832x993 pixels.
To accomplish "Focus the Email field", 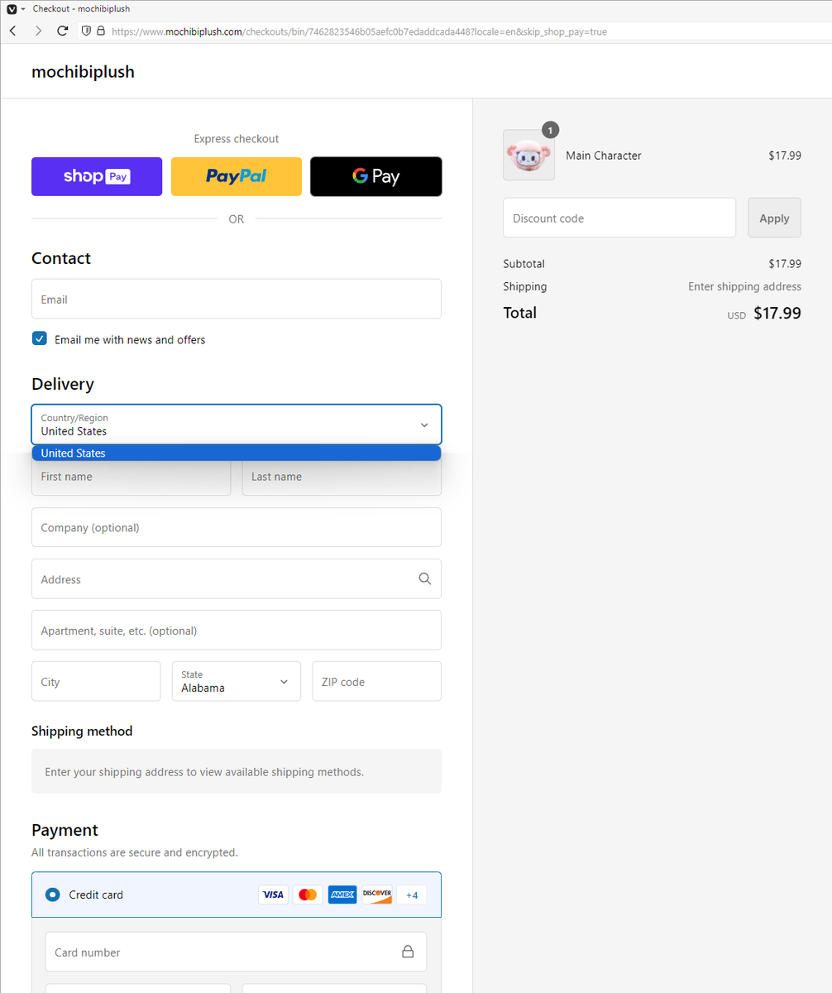I will point(237,299).
